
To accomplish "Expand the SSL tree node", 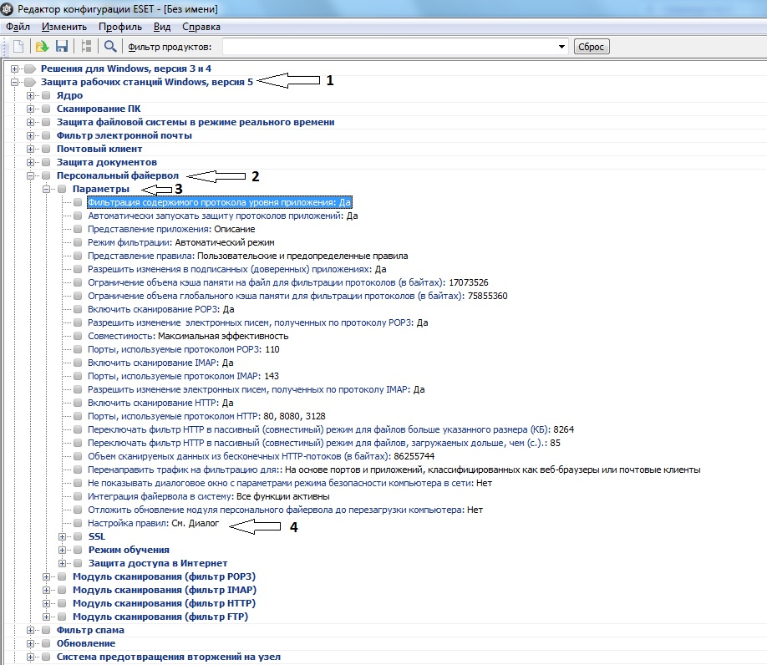I will [x=62, y=536].
